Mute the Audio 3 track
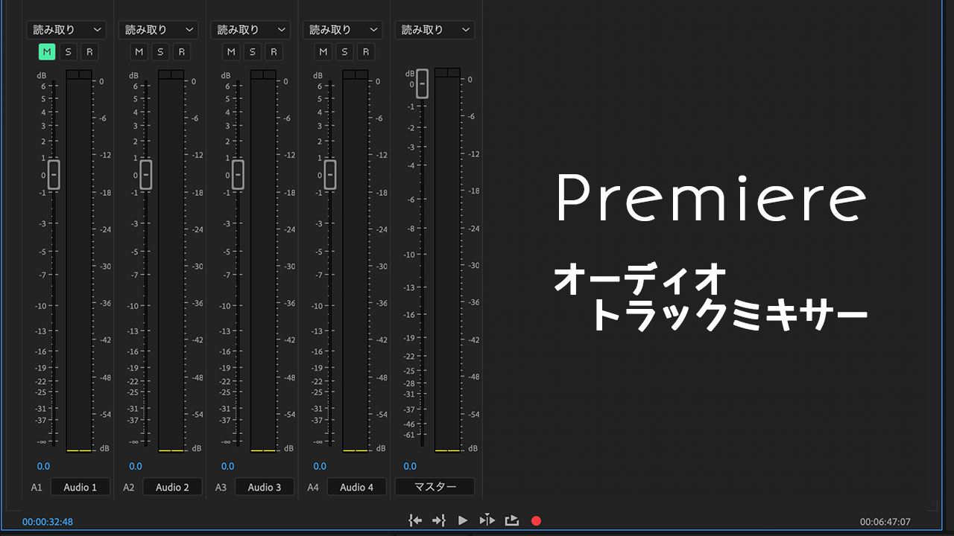This screenshot has height=536, width=954. 231,51
